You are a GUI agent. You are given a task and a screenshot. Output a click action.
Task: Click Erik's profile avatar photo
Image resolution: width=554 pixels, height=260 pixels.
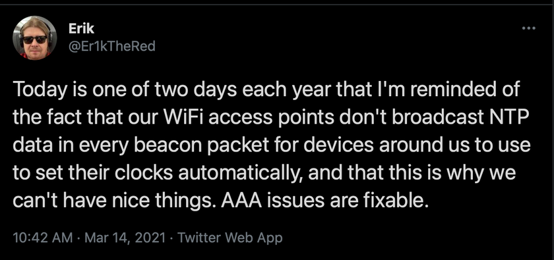coord(34,38)
